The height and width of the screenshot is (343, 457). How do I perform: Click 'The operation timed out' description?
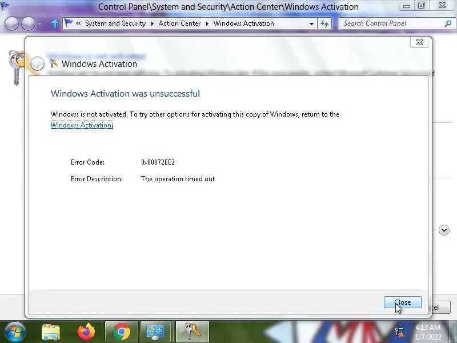(x=178, y=179)
